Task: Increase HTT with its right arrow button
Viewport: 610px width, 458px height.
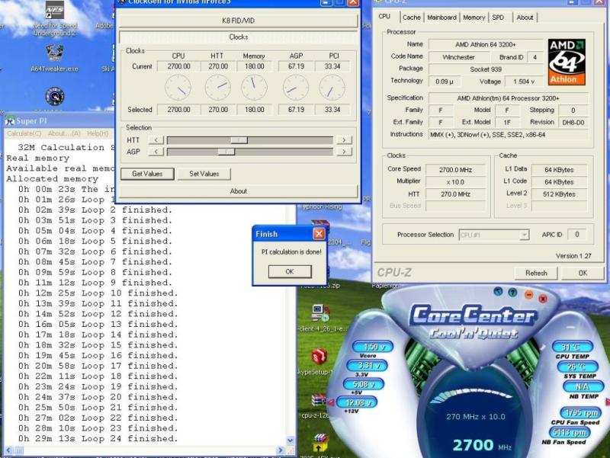Action: tap(344, 140)
